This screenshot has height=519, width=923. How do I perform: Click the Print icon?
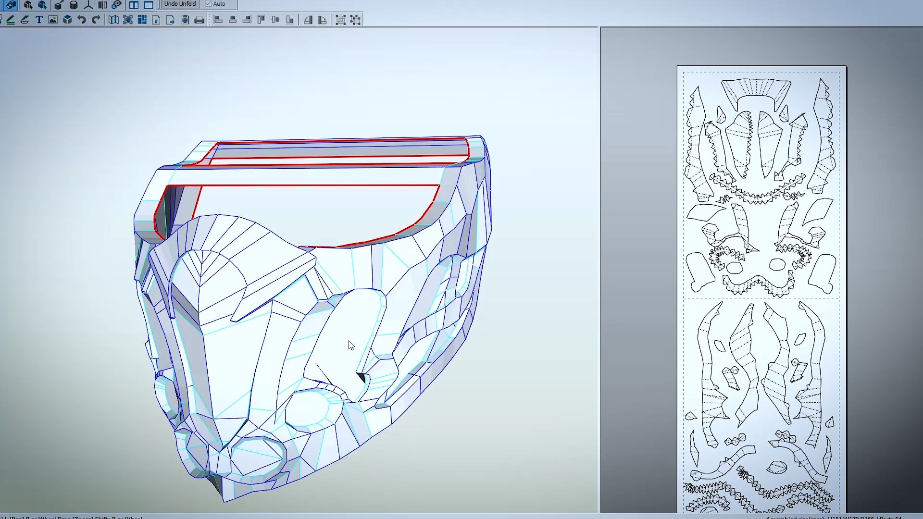pos(200,20)
